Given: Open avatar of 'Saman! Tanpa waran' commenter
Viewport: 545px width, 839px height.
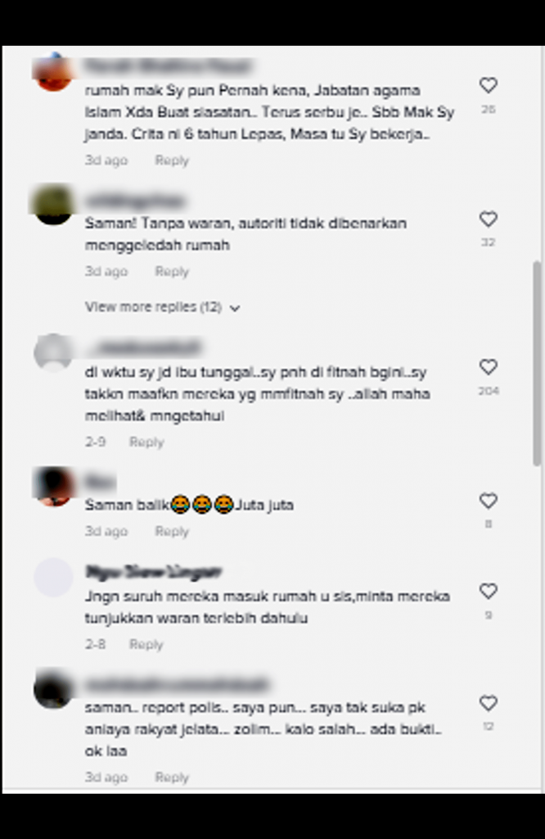Looking at the screenshot, I should coord(53,205).
